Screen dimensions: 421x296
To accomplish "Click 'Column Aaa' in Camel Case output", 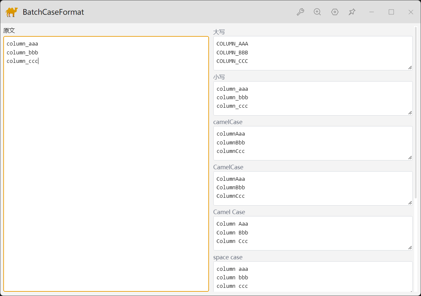I will point(232,224).
